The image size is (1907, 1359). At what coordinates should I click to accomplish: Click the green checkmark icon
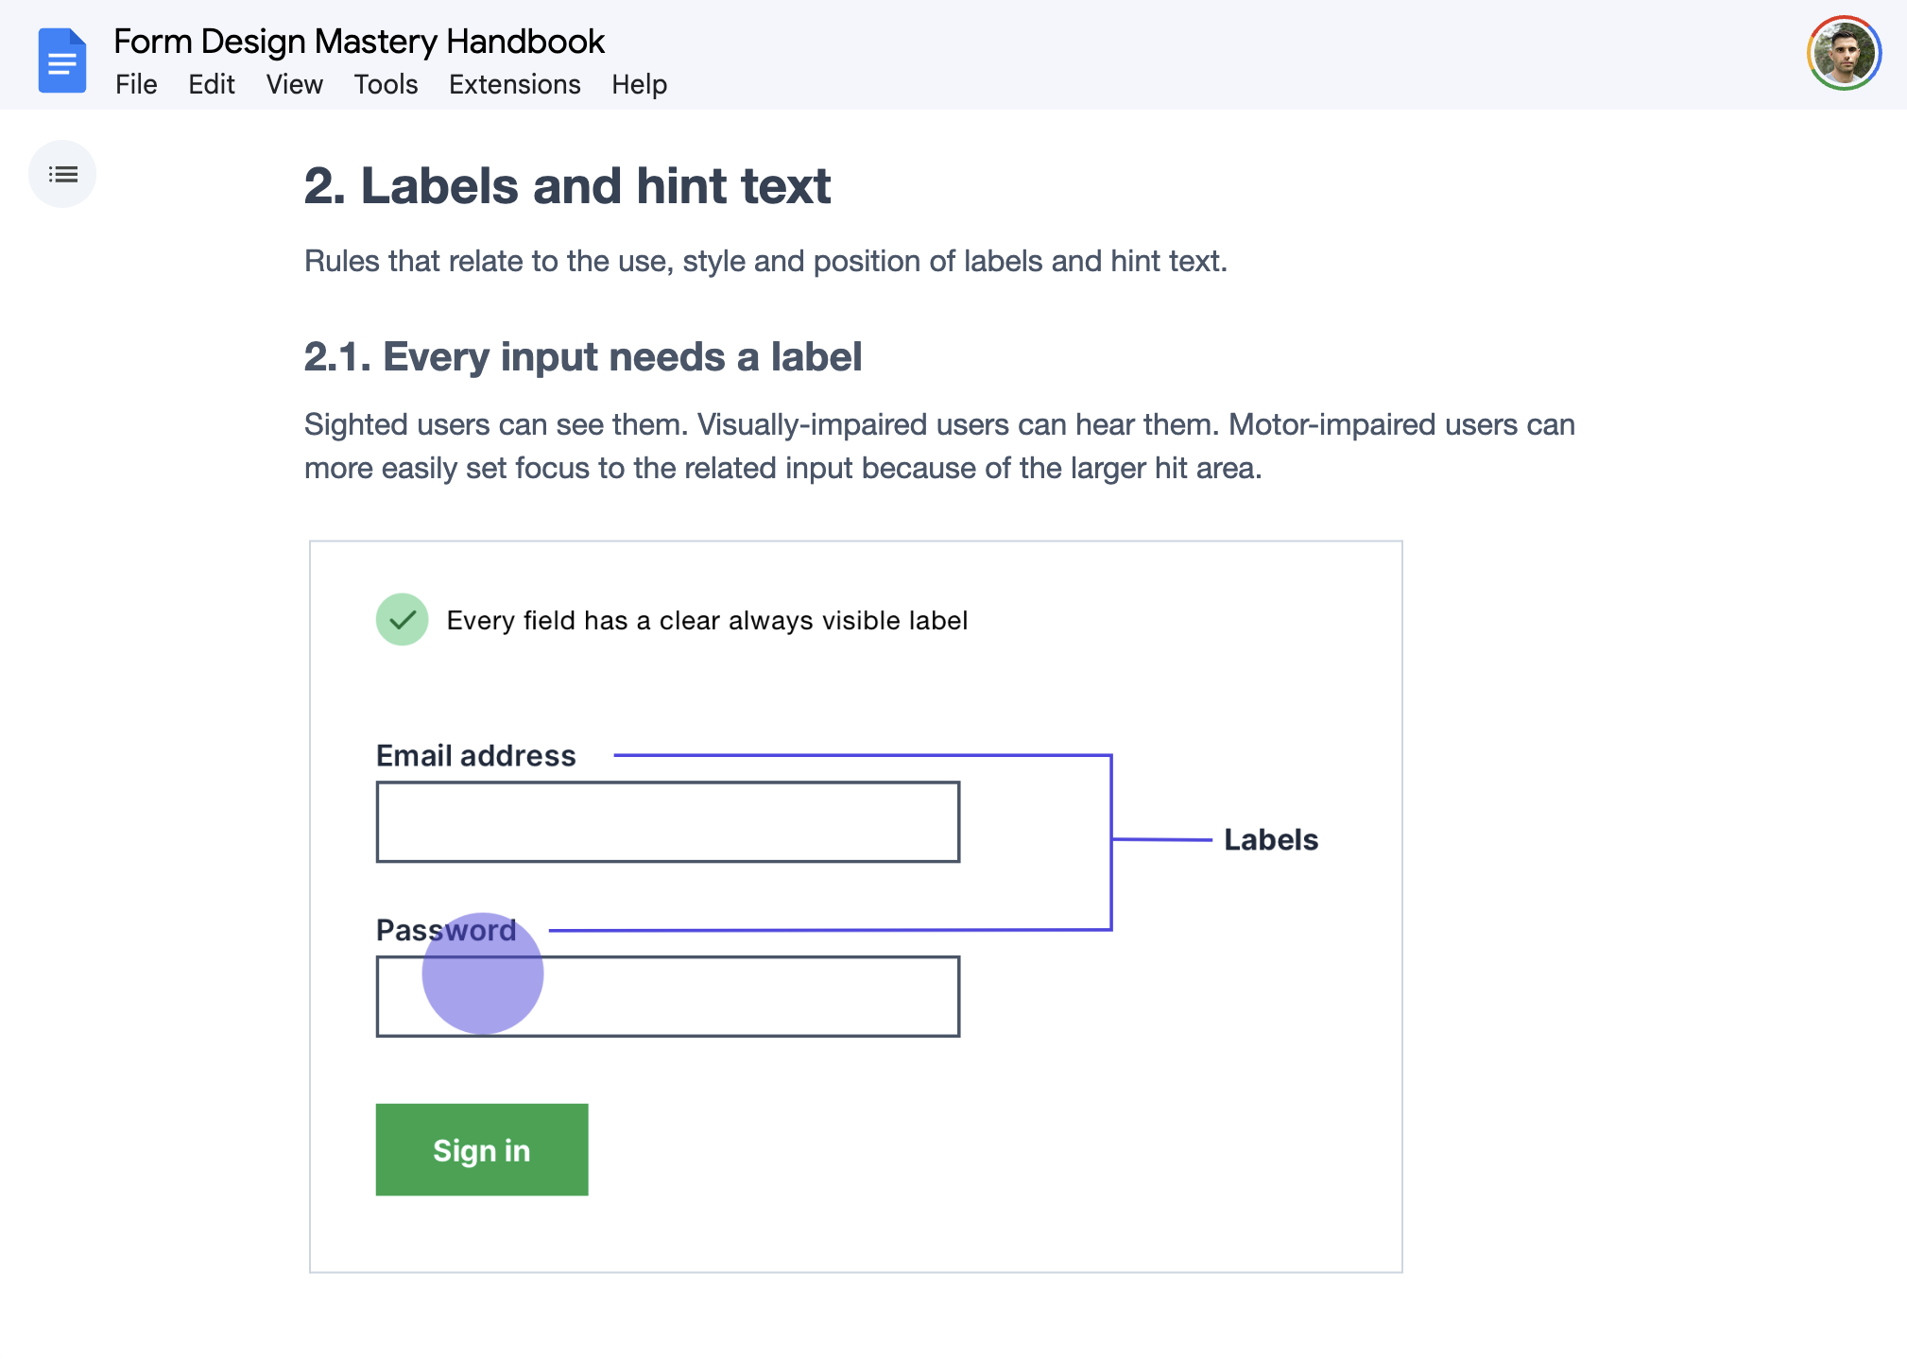pyautogui.click(x=401, y=620)
